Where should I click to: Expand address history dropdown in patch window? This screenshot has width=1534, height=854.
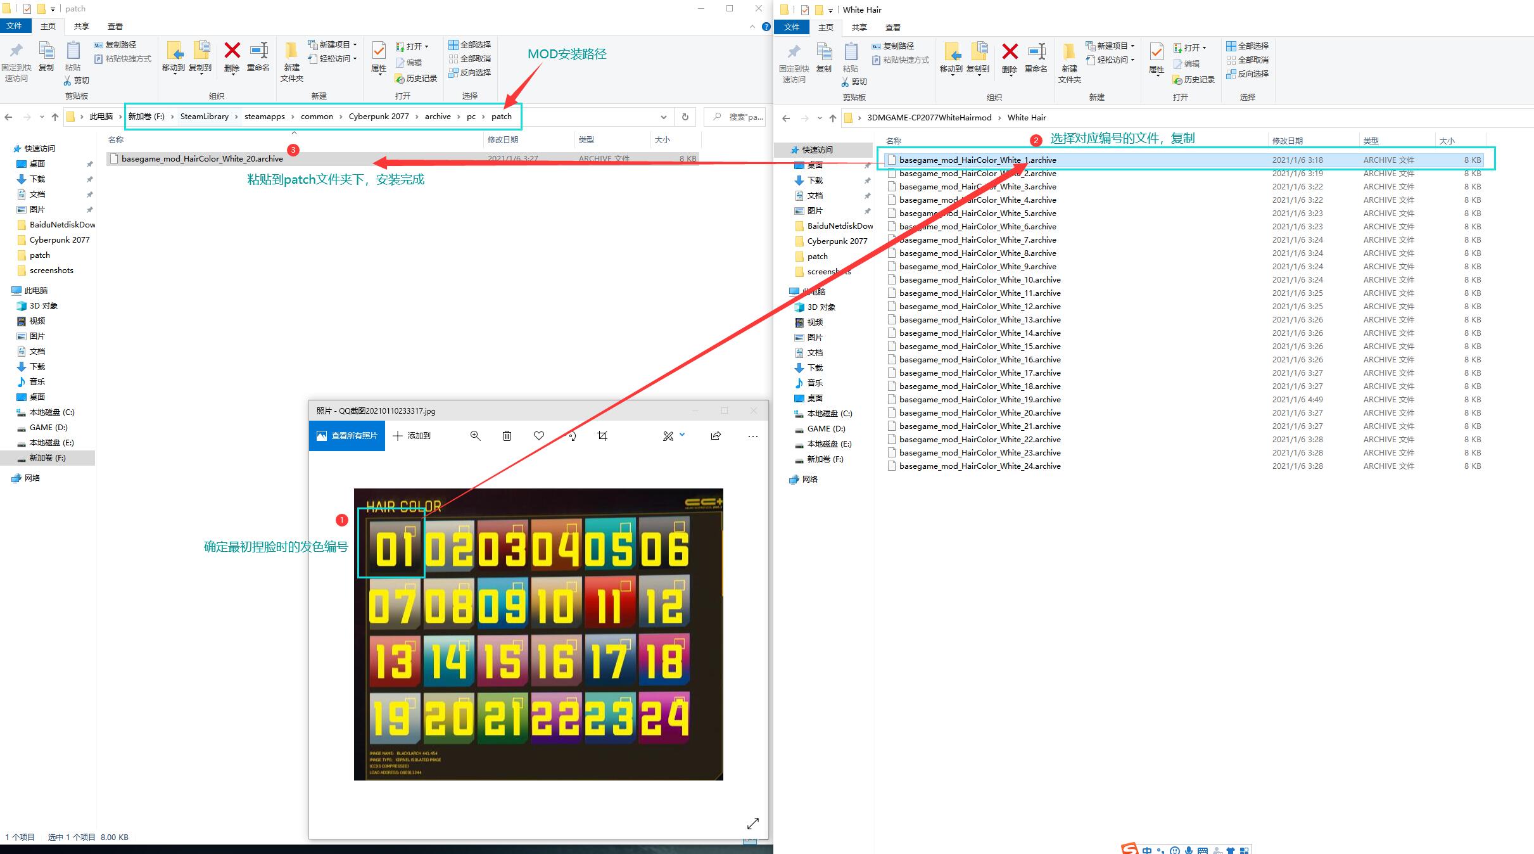tap(663, 117)
